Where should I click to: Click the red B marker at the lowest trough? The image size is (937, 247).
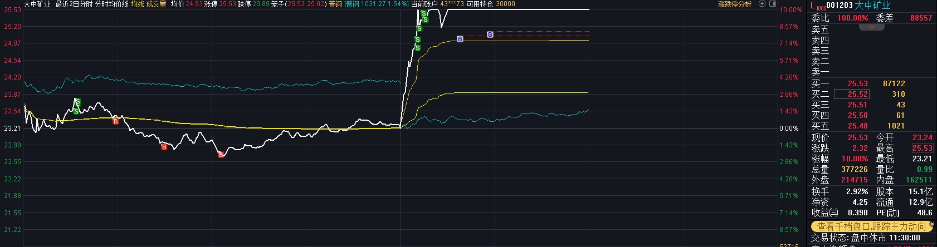click(x=221, y=155)
